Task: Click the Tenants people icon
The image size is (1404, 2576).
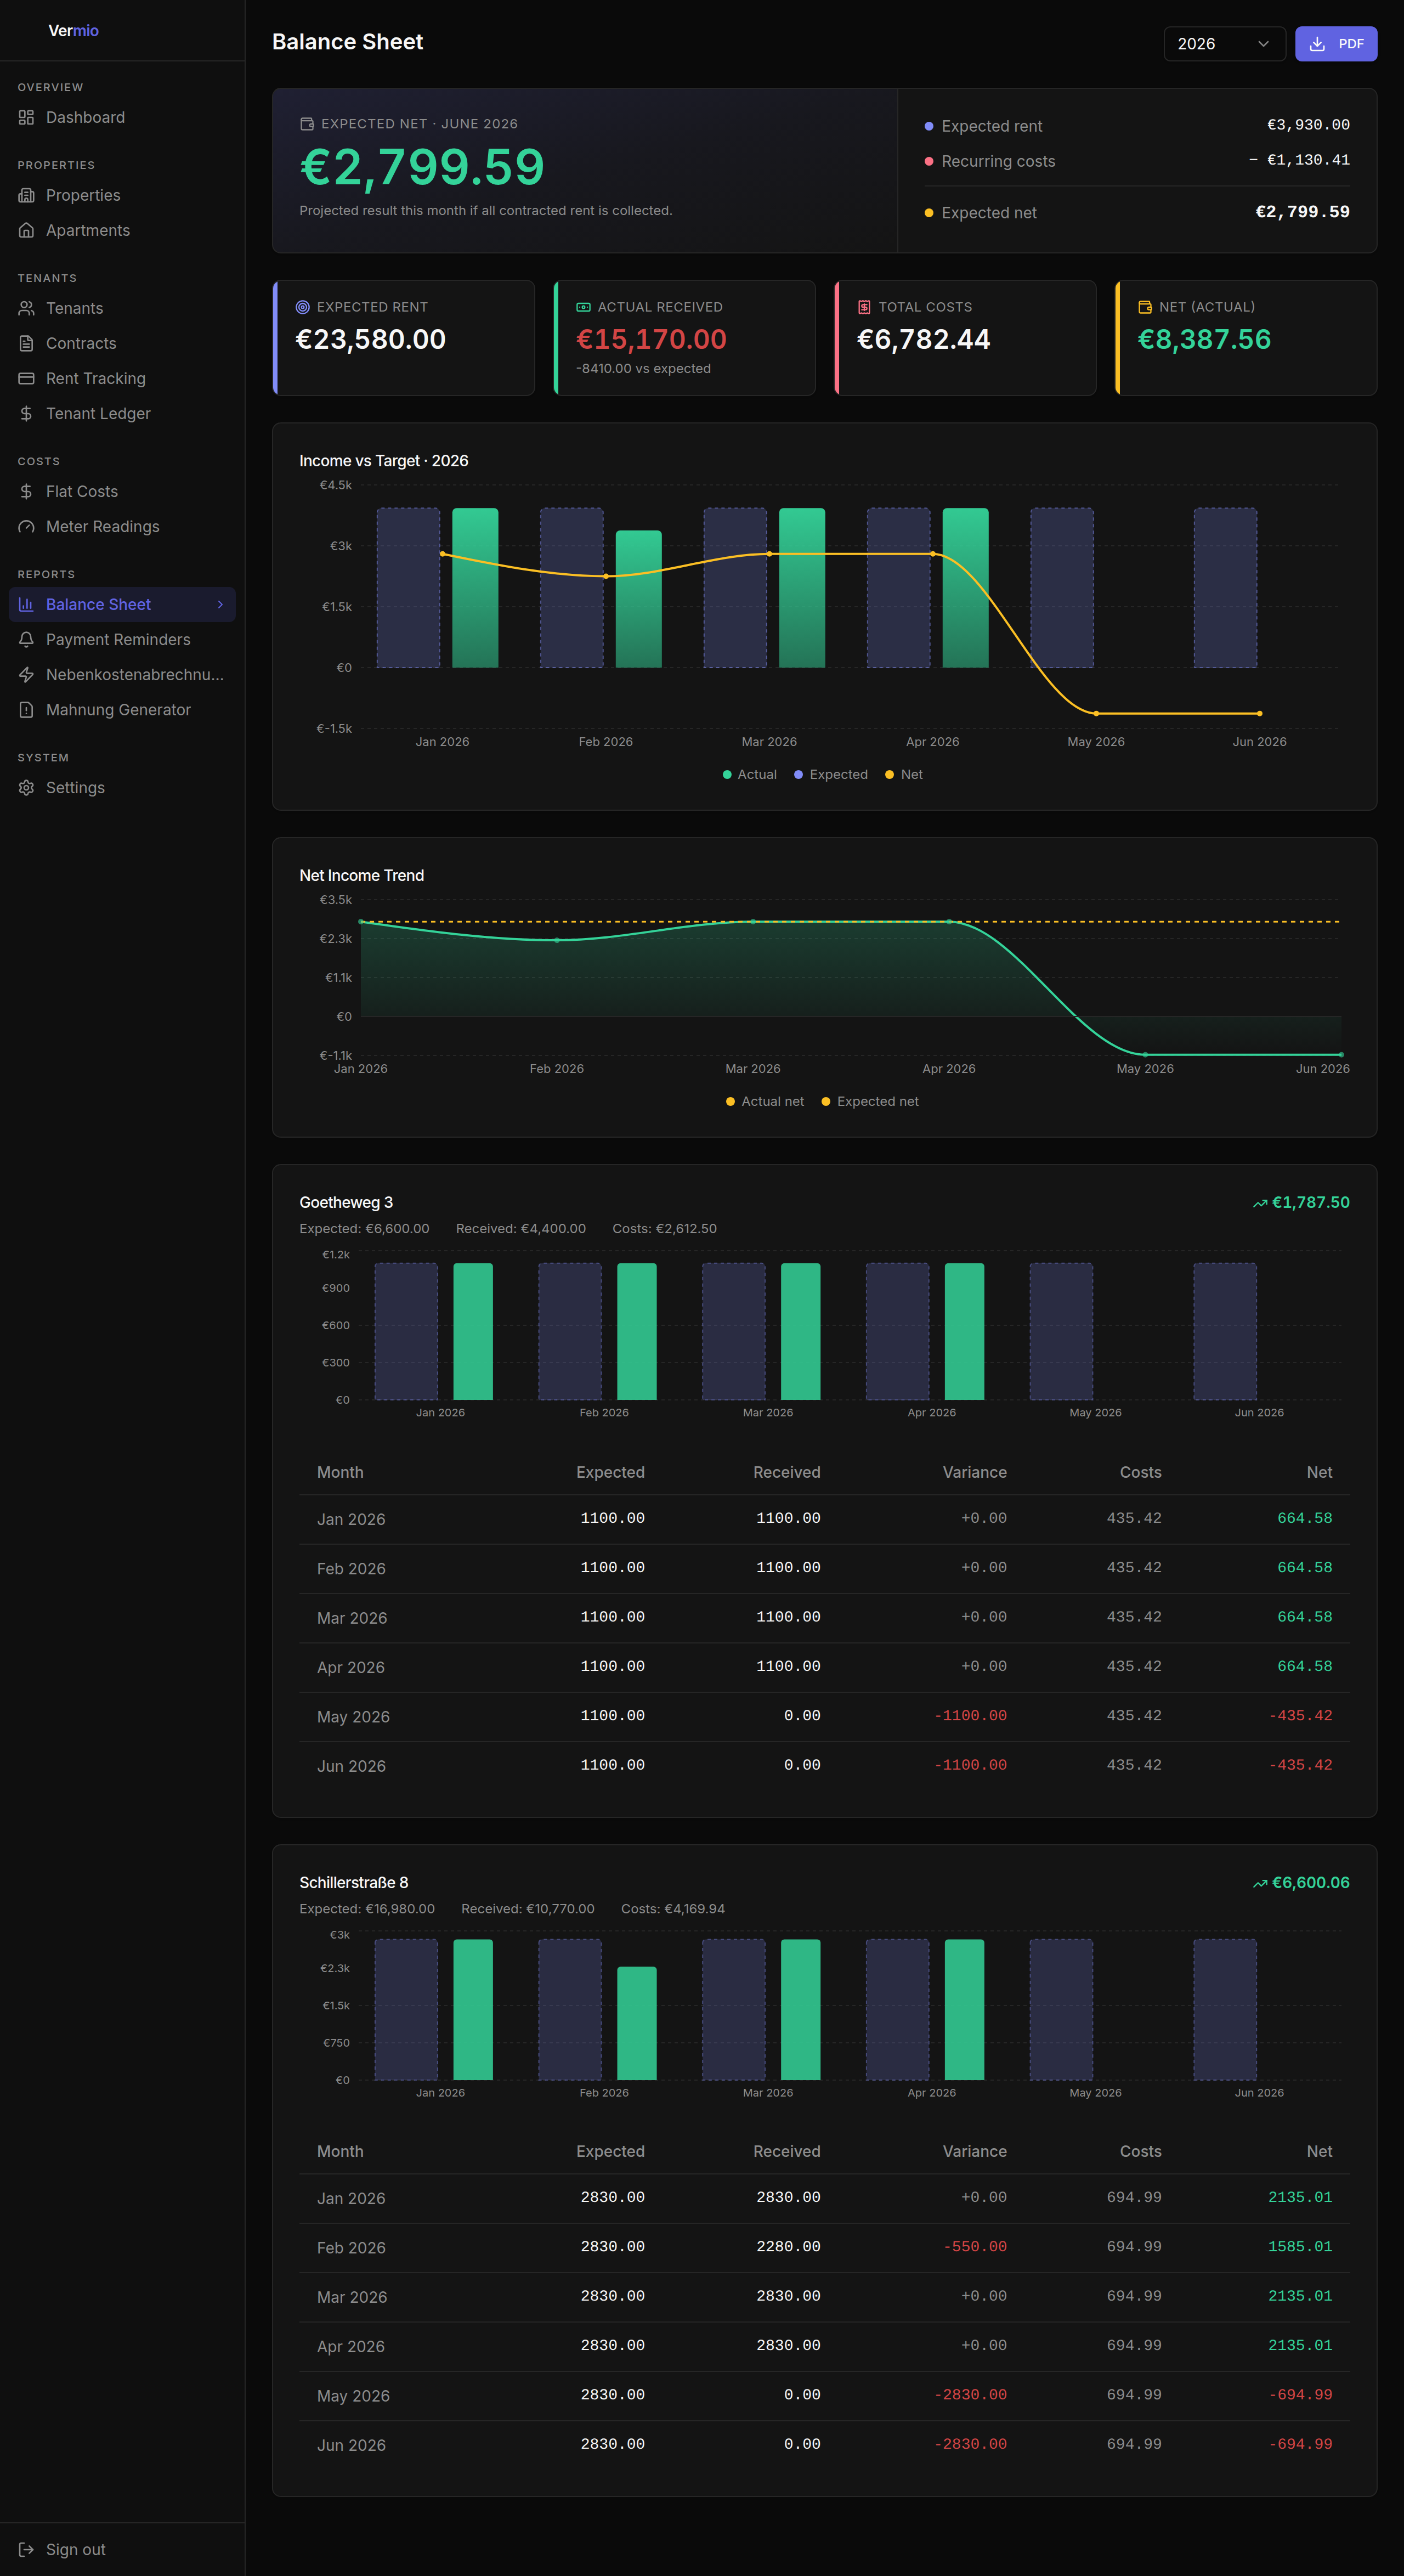Action: pyautogui.click(x=26, y=308)
